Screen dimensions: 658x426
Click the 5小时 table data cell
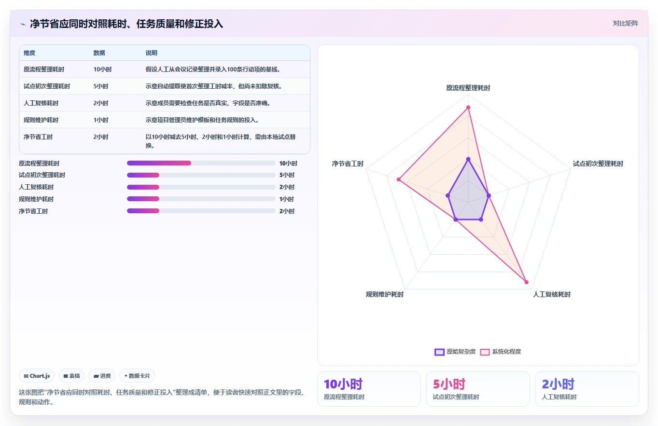tap(101, 86)
